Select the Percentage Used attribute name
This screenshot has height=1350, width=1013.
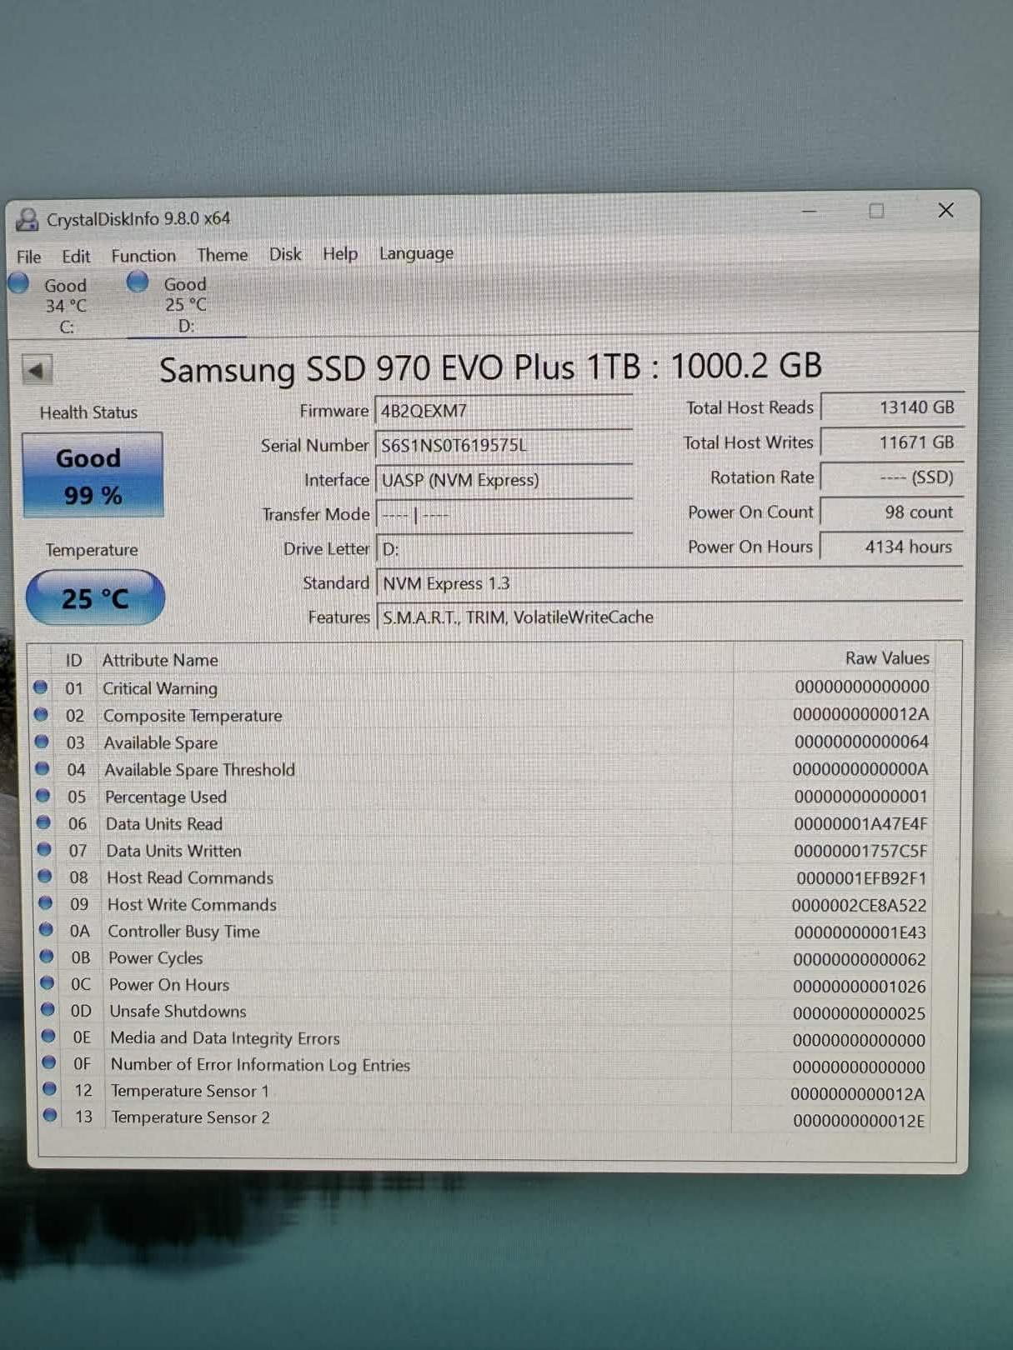(166, 797)
